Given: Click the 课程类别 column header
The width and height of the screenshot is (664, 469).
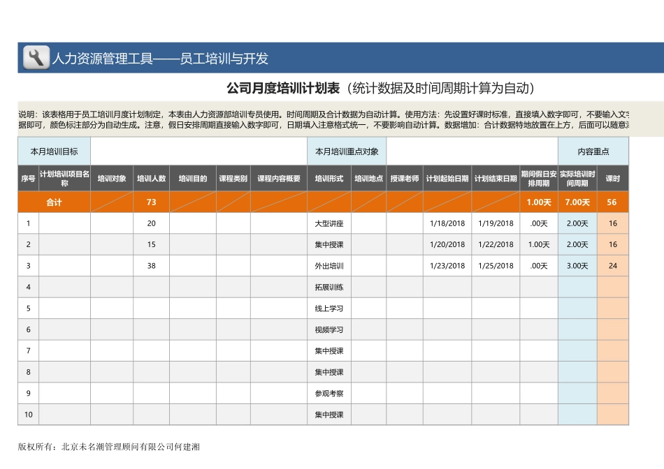Looking at the screenshot, I should click(x=233, y=179).
